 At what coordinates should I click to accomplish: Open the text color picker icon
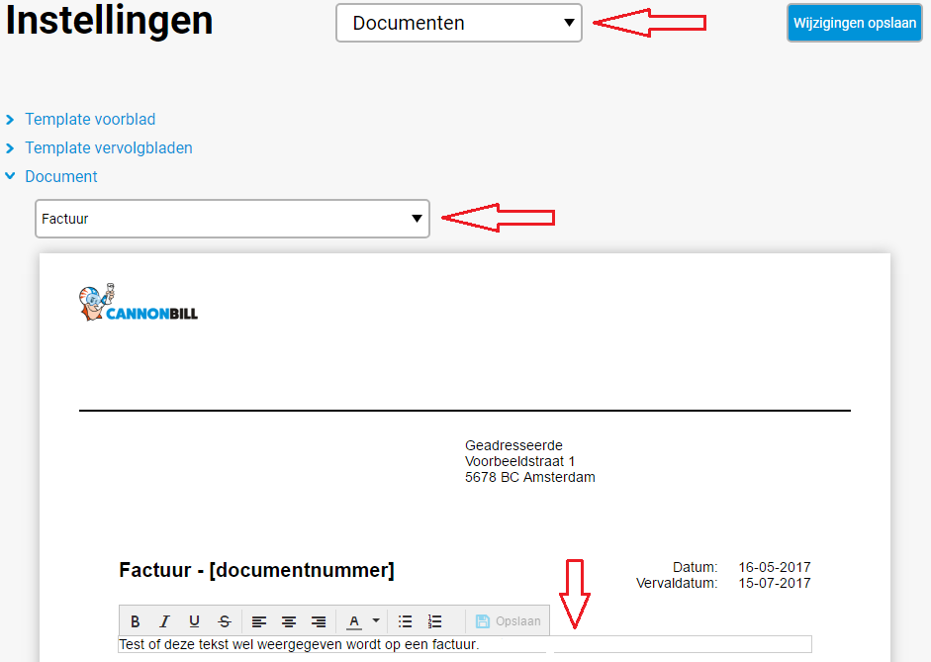point(354,621)
